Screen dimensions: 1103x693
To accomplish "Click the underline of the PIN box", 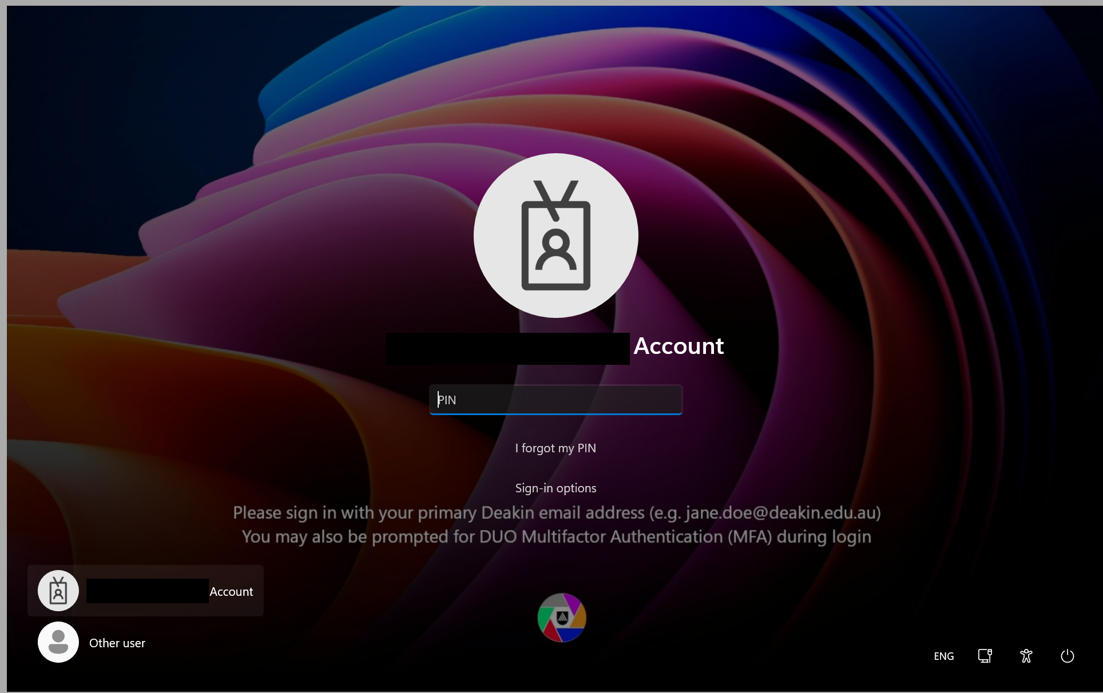I will (x=556, y=413).
